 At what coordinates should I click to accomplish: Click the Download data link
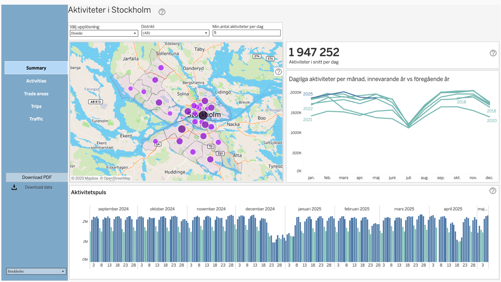(x=38, y=187)
